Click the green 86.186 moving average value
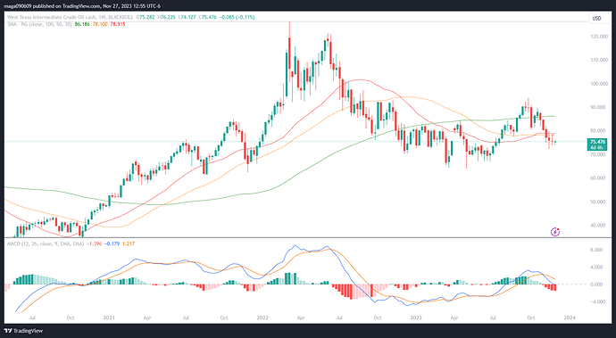 coord(82,24)
